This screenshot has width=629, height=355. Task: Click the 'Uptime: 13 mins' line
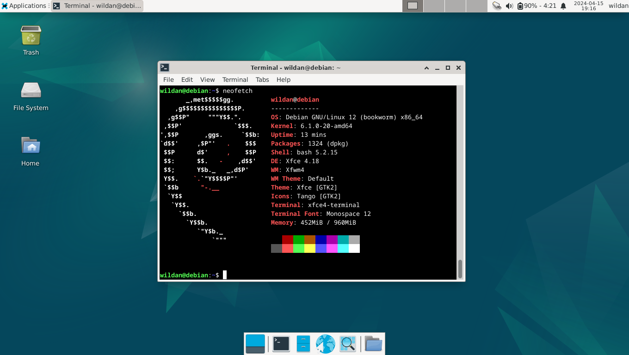coord(299,135)
